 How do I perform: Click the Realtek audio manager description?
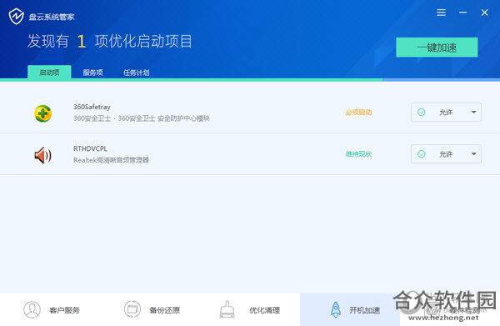(x=111, y=160)
